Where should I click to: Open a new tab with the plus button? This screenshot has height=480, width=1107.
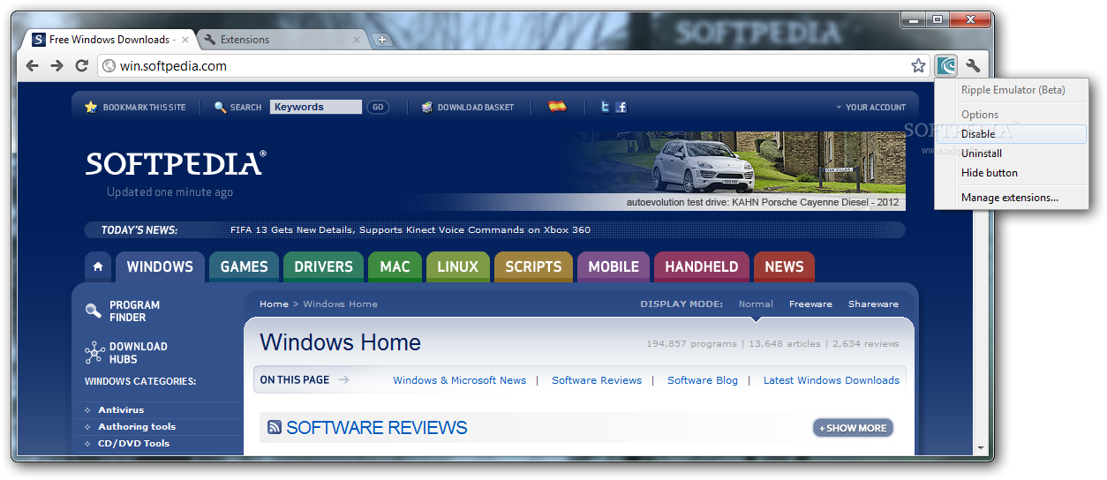381,40
